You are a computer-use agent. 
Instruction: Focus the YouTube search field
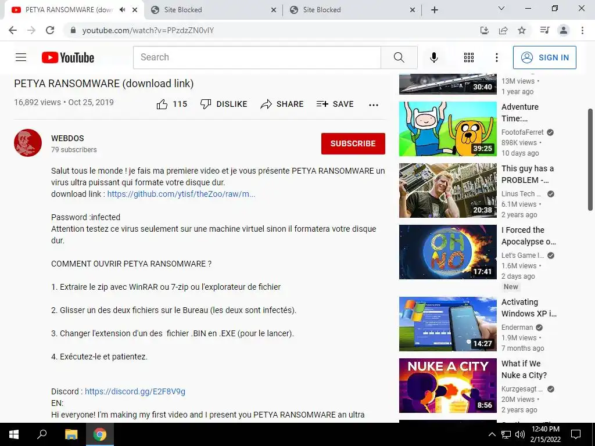click(257, 57)
